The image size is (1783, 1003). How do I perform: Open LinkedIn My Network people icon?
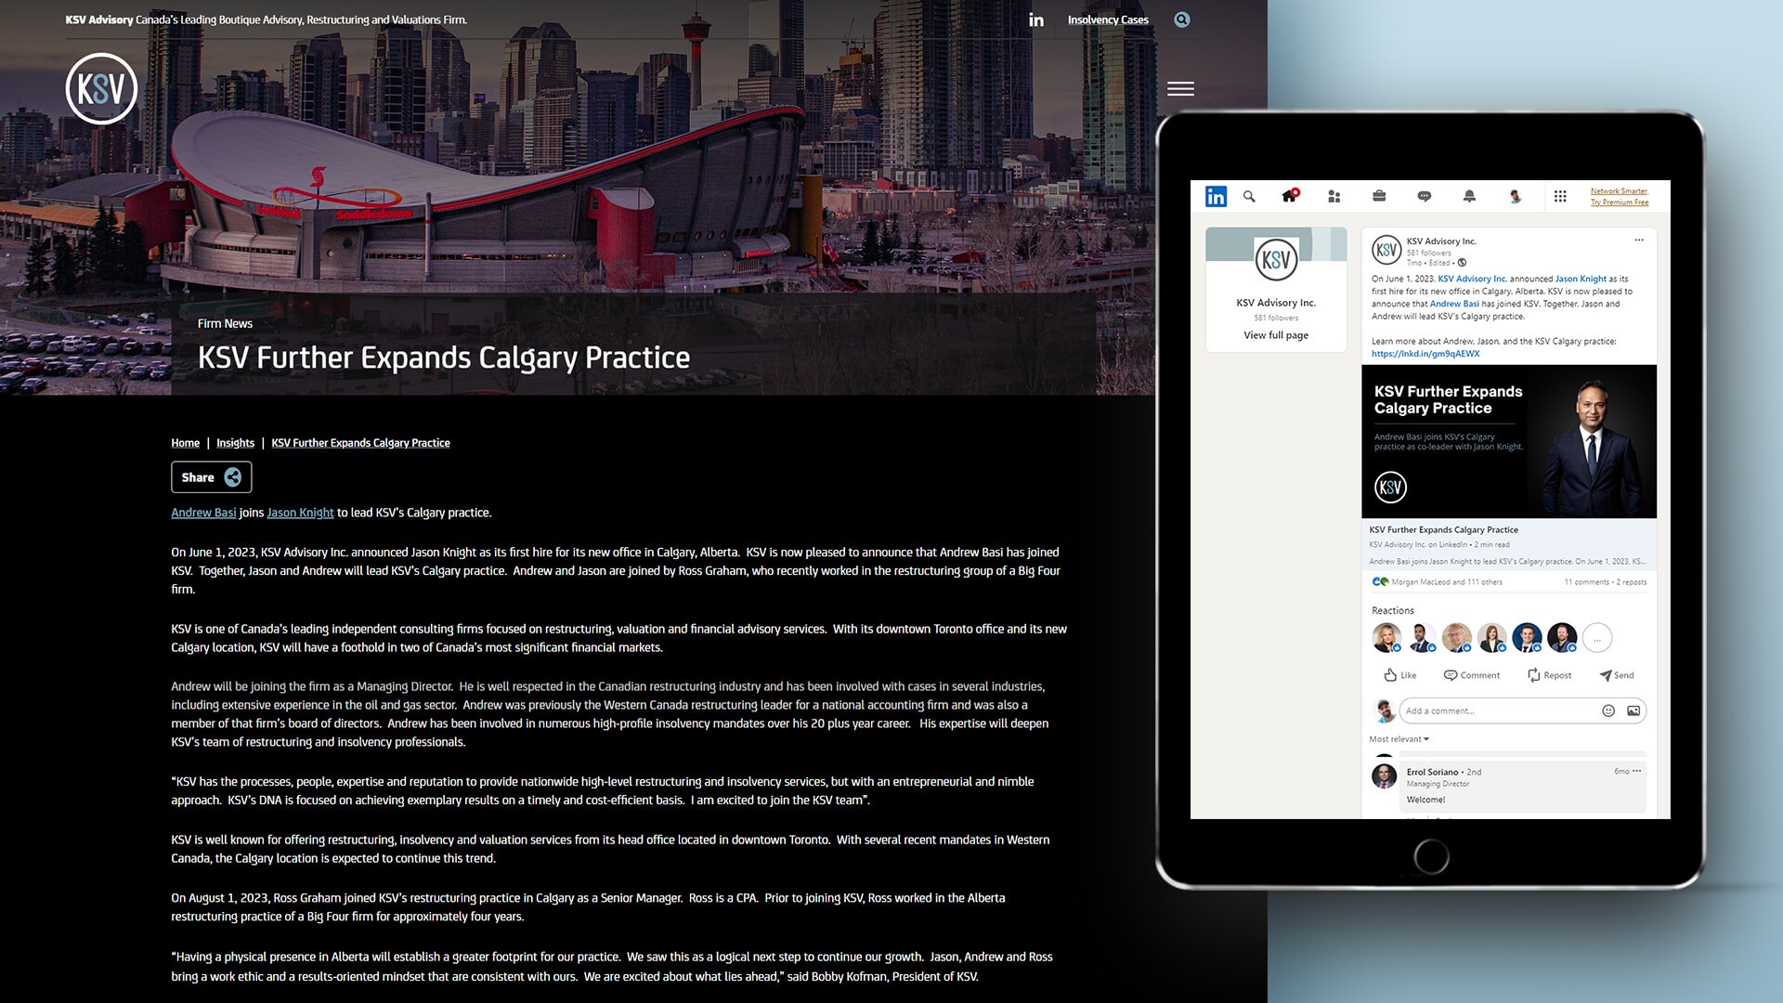[1334, 196]
